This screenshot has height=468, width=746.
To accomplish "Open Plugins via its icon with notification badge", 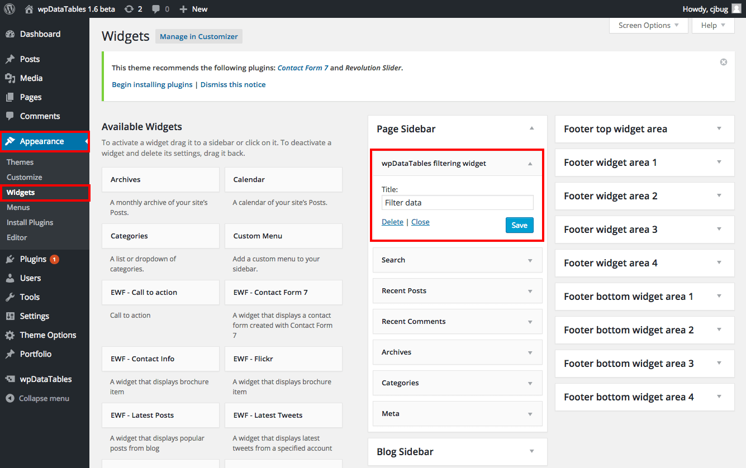I will [11, 259].
